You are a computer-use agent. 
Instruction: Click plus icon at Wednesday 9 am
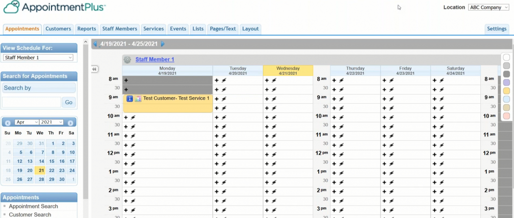267,99
